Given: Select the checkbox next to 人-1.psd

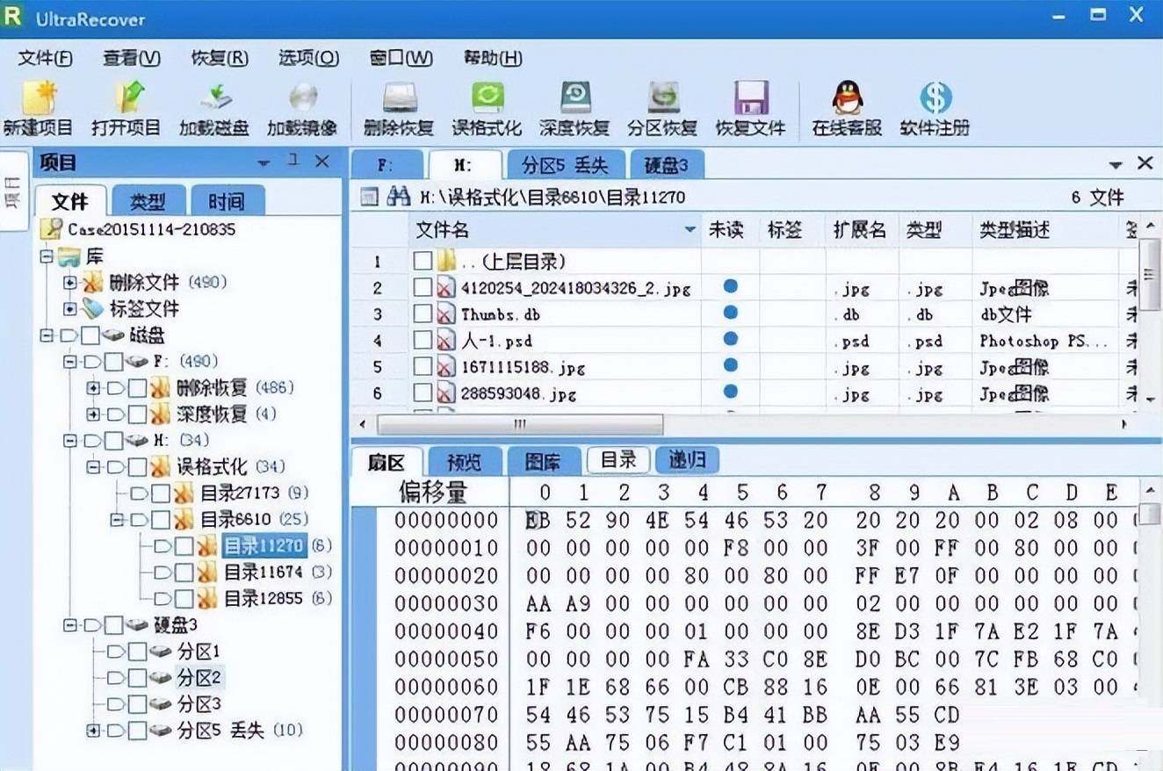Looking at the screenshot, I should click(x=423, y=341).
